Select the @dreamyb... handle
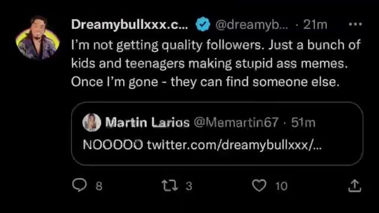Image resolution: width=379 pixels, height=213 pixels. tap(252, 25)
